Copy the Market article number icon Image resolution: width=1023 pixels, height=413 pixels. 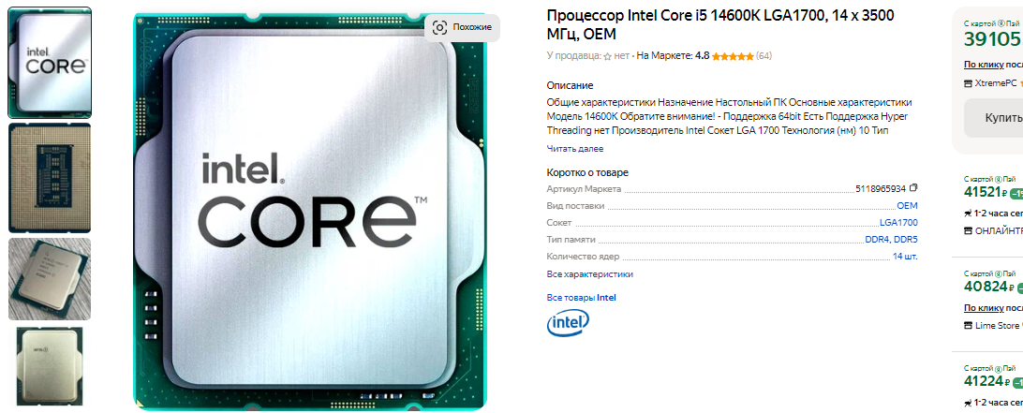coord(913,188)
